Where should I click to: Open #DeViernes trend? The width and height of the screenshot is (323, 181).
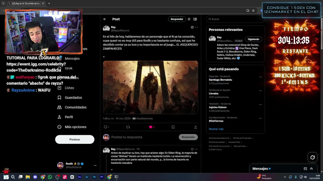coord(216,121)
